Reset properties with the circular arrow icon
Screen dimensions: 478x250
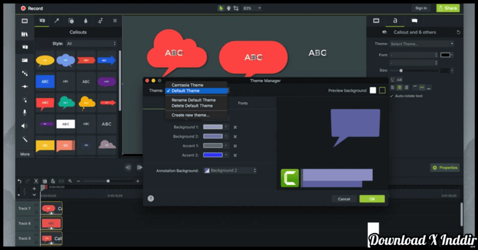coord(458,32)
